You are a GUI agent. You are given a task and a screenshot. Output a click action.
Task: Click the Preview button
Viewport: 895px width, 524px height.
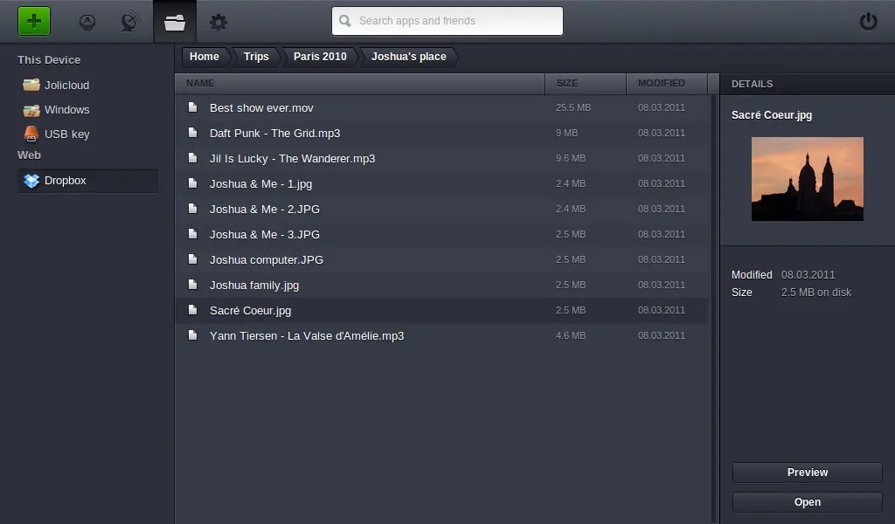point(807,472)
